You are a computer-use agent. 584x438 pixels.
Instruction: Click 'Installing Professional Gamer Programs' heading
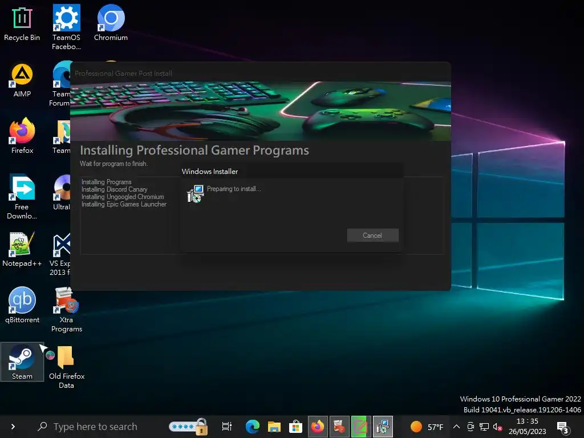click(194, 150)
